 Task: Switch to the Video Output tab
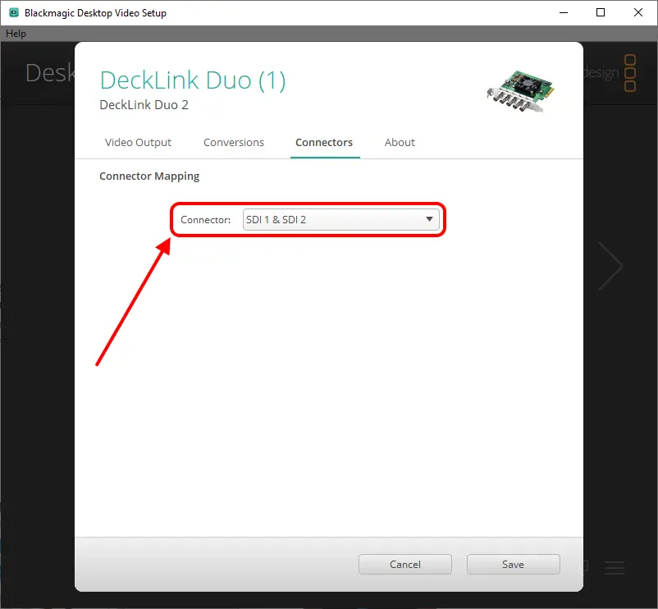[138, 142]
